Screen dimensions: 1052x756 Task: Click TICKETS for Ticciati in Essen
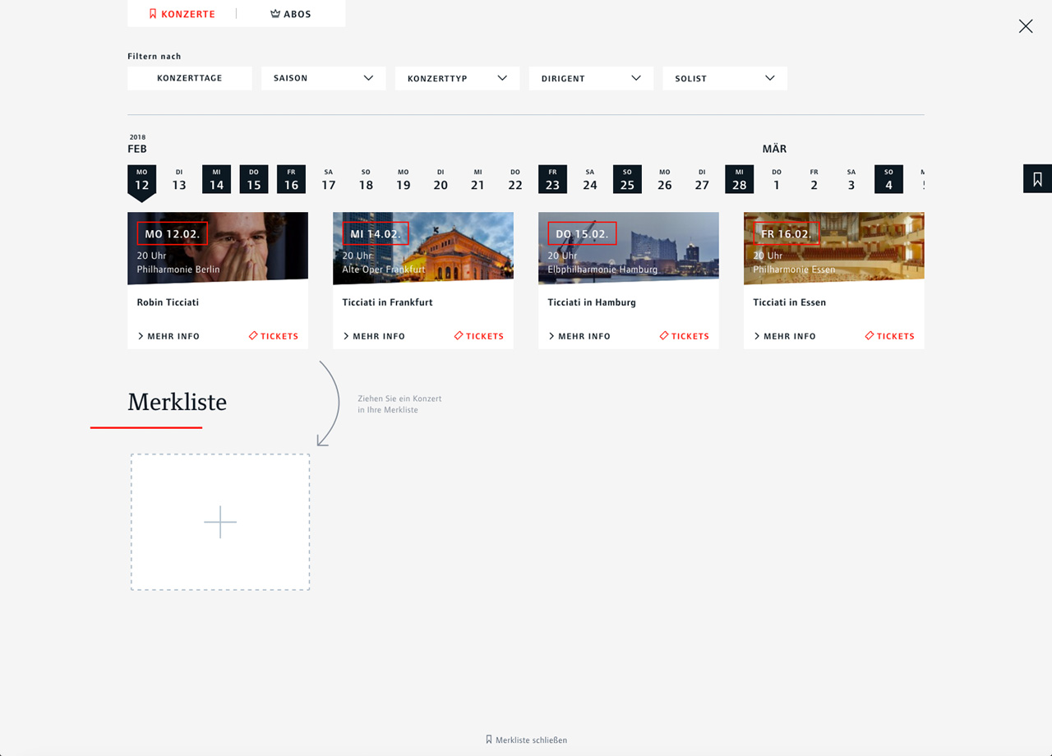tap(890, 336)
